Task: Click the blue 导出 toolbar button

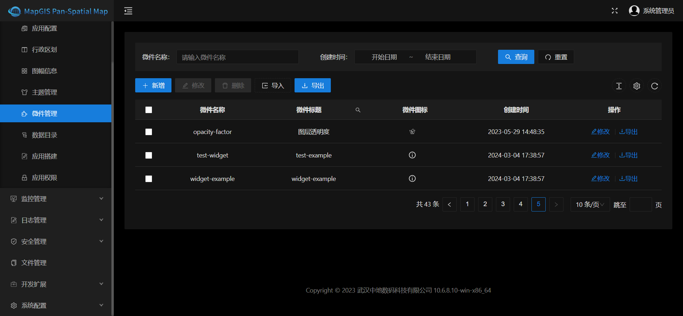Action: click(313, 85)
